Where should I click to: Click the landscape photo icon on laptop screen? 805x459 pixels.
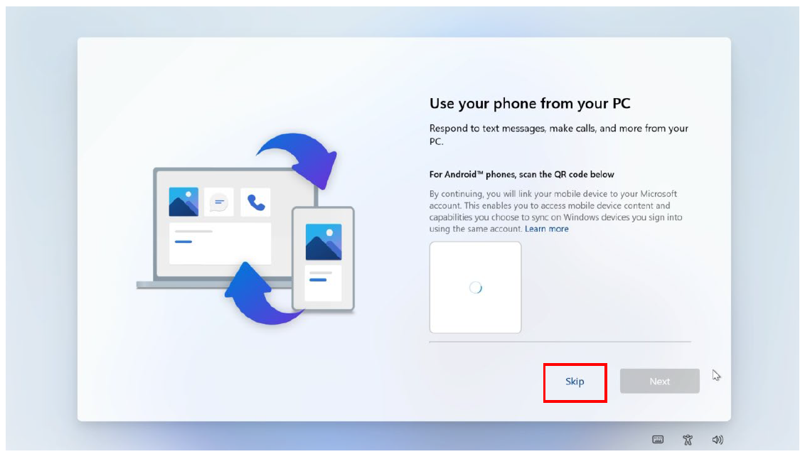pyautogui.click(x=183, y=202)
